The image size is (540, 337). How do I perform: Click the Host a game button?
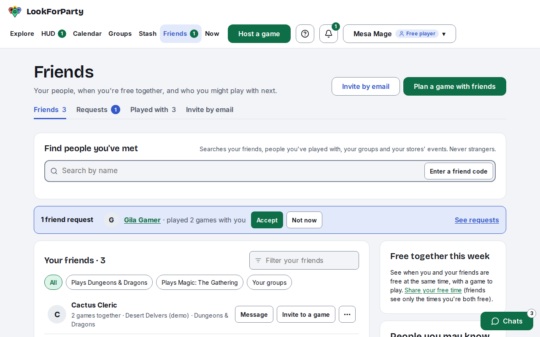[259, 34]
